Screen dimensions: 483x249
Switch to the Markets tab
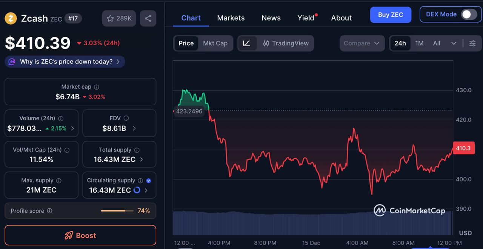(x=231, y=18)
